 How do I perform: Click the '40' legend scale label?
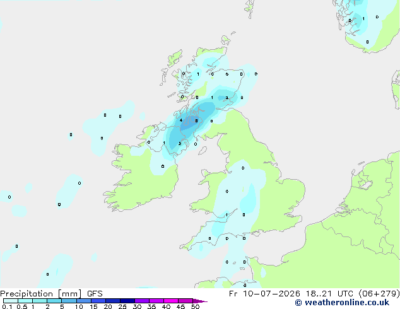(166, 306)
